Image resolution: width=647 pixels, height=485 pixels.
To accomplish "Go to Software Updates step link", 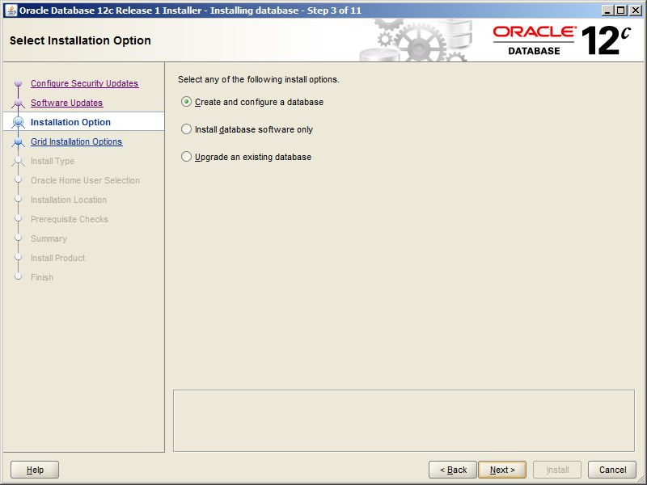I will click(67, 103).
